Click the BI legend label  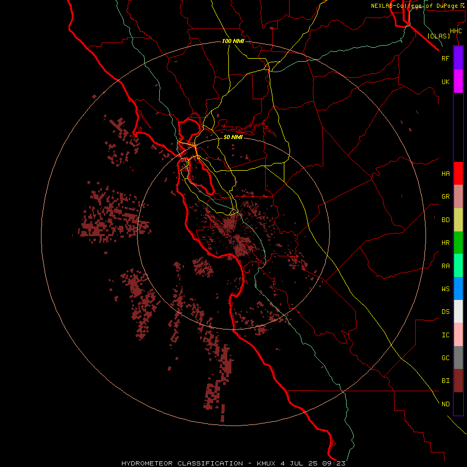445,381
